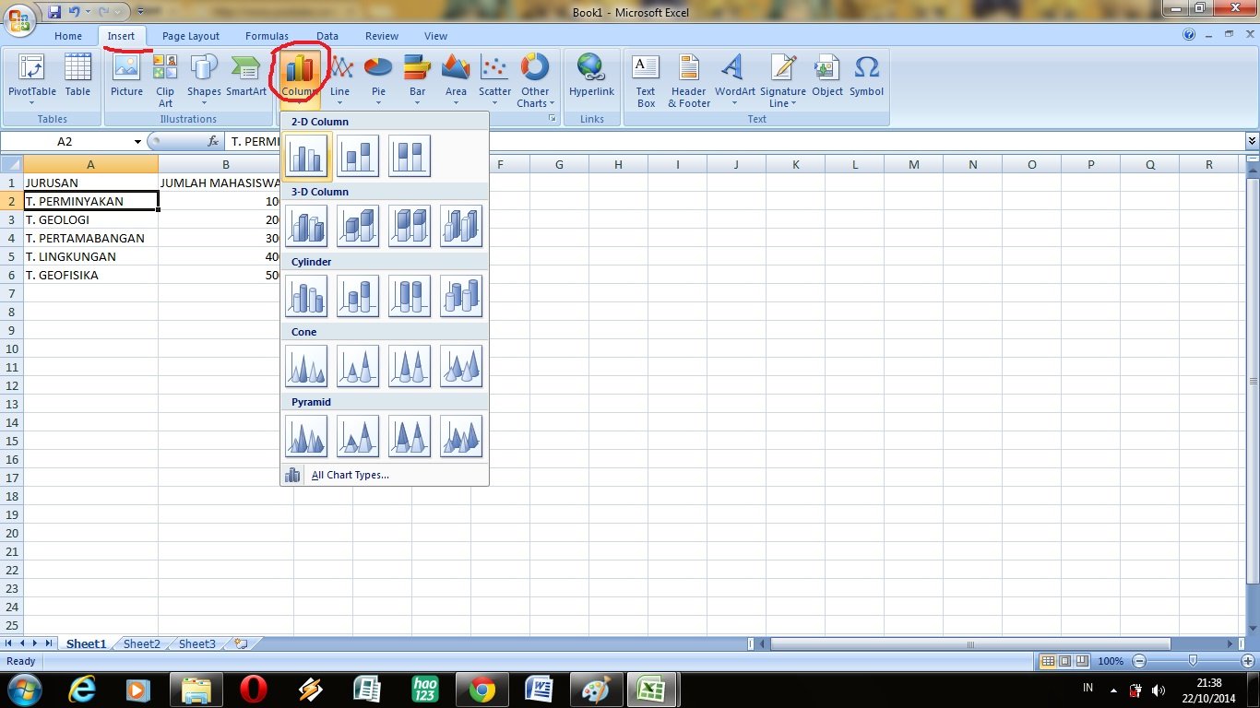Switch to the Sheet2 worksheet tab
This screenshot has width=1260, height=708.
tap(141, 644)
